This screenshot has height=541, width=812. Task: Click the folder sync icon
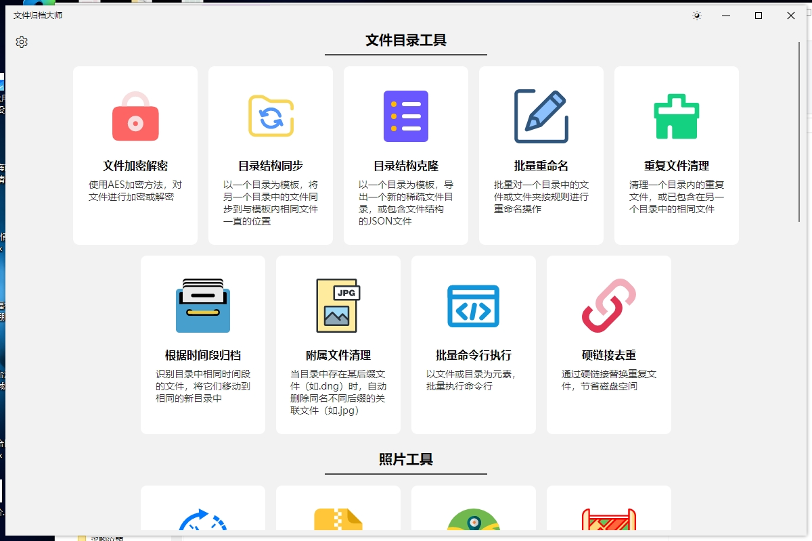click(x=271, y=116)
